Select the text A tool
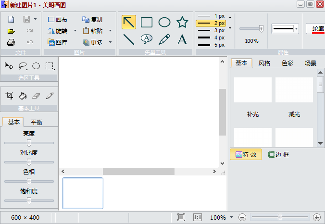 point(182,39)
